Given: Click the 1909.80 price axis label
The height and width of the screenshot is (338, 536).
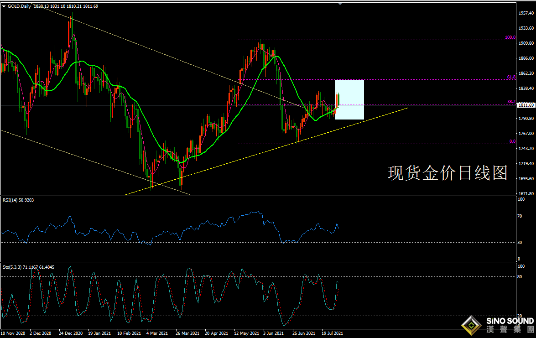Looking at the screenshot, I should 526,43.
